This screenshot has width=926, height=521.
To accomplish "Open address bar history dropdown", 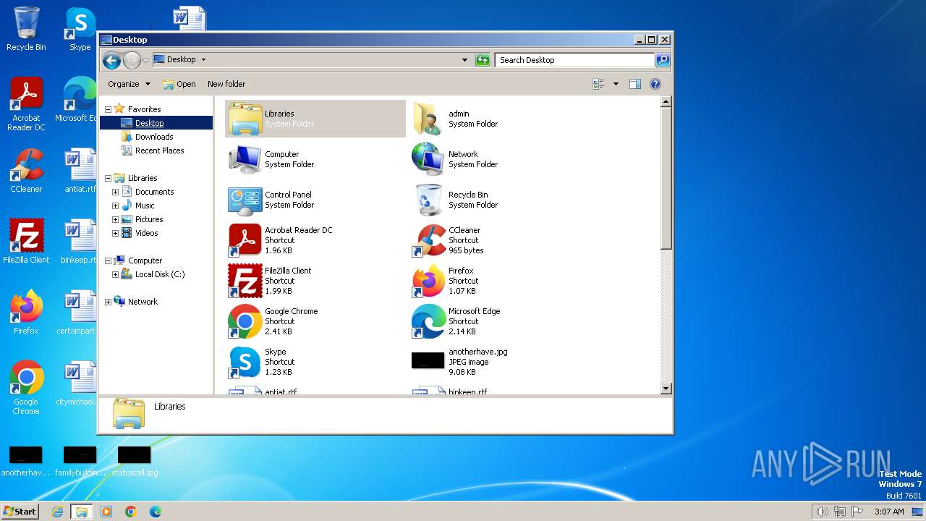I will [x=464, y=60].
